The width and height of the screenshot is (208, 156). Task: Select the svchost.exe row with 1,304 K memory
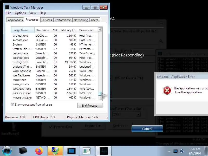coord(54,36)
